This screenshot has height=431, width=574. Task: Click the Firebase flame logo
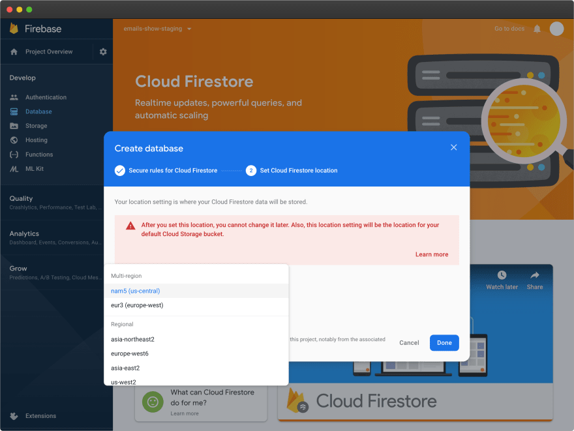14,29
